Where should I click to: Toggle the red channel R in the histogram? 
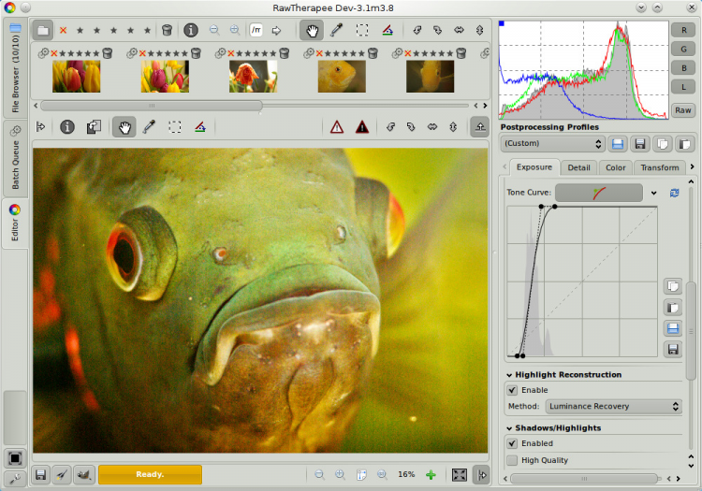point(683,30)
